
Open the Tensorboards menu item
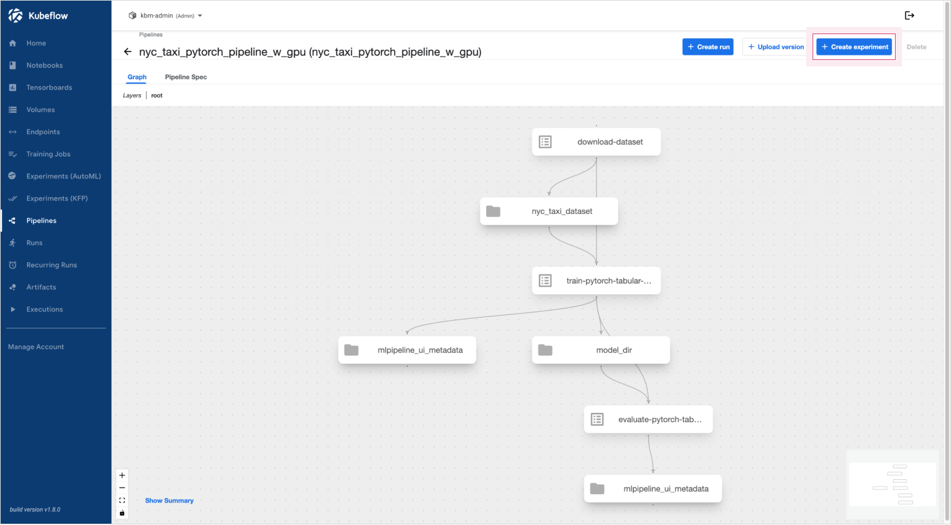[x=56, y=88]
